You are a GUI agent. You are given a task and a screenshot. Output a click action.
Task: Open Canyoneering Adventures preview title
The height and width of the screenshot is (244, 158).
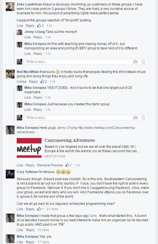70,140
